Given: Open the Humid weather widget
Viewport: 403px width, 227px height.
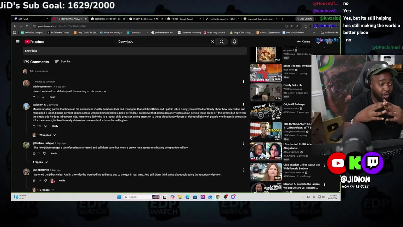Looking at the screenshot, I should (x=20, y=197).
